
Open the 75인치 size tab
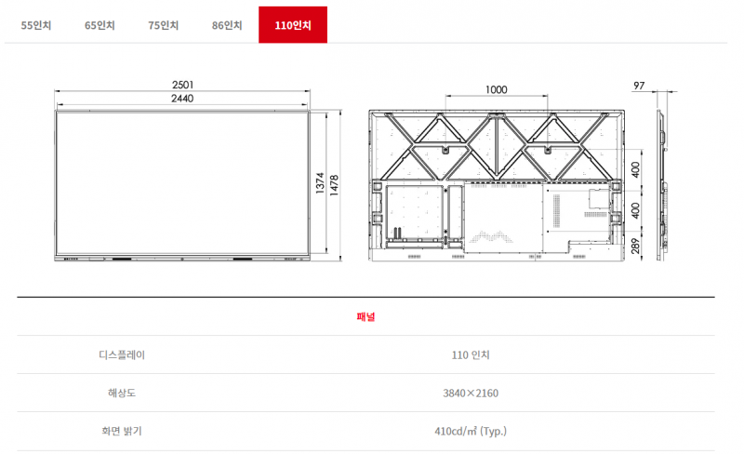(x=163, y=25)
